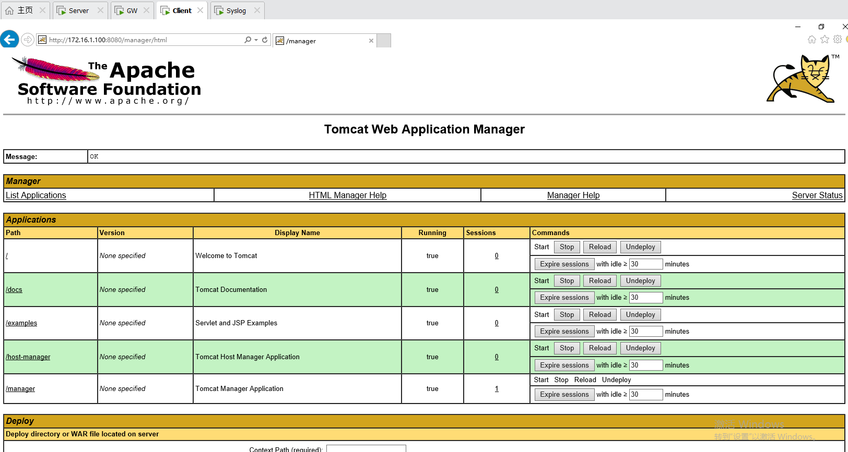Stop the root / application
The height and width of the screenshot is (452, 848).
(567, 247)
